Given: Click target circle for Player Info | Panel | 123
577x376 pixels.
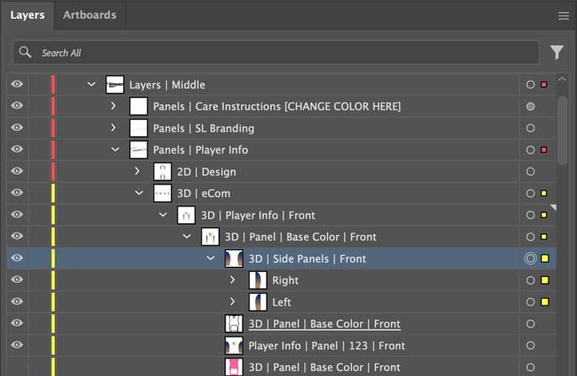Looking at the screenshot, I should 530,346.
